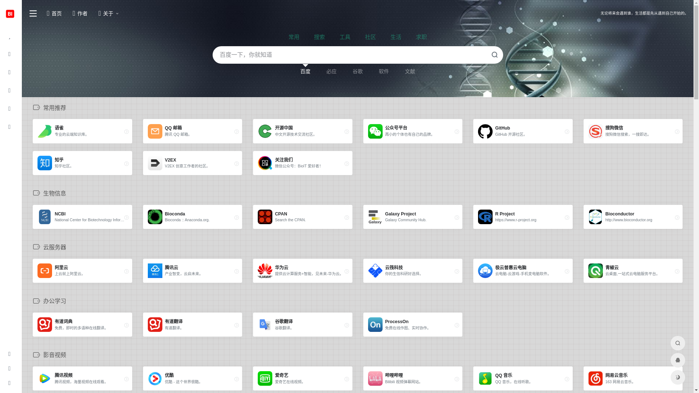Choose 必应 as search engine
This screenshot has width=699, height=393.
pos(332,72)
